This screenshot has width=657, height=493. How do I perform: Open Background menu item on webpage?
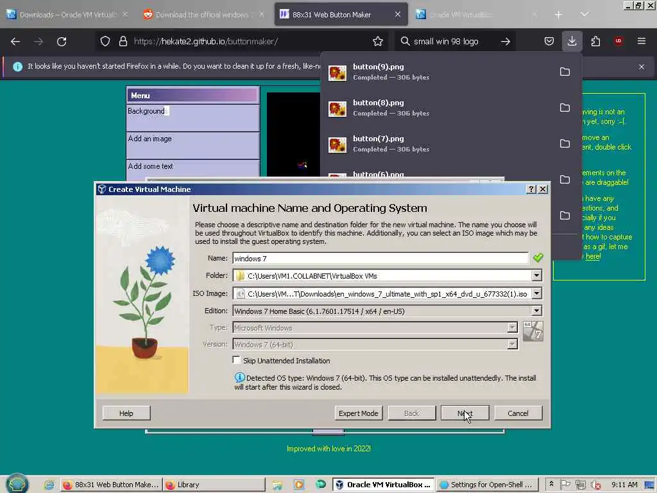(192, 118)
